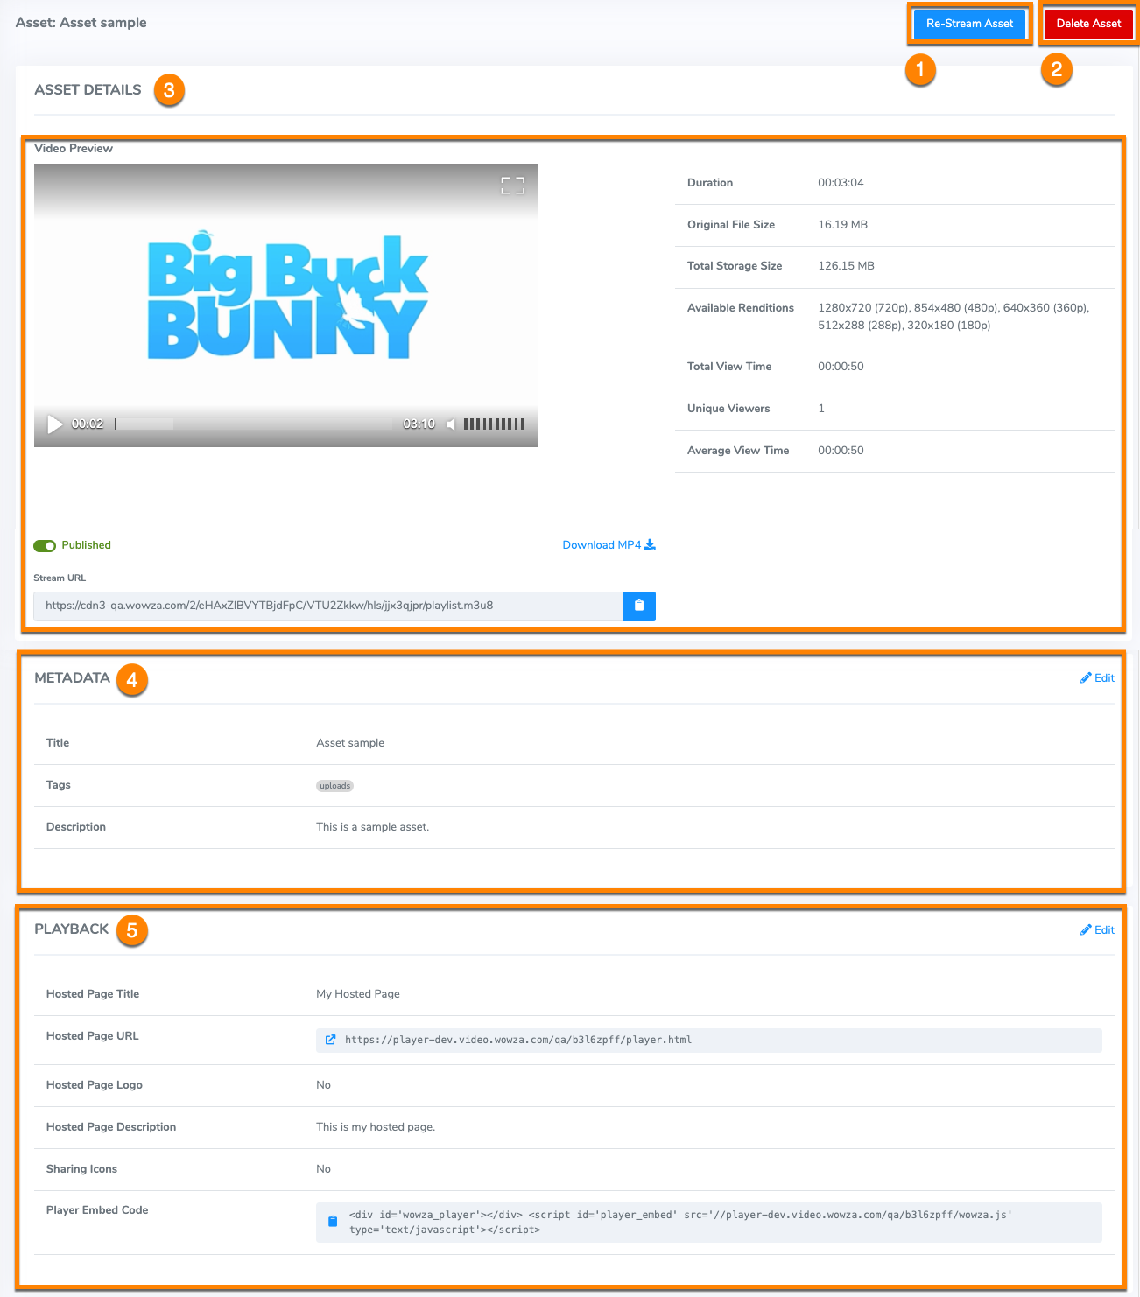Screen dimensions: 1140x1297
Task: Click the description 'This is a sample asset.'
Action: 373,827
